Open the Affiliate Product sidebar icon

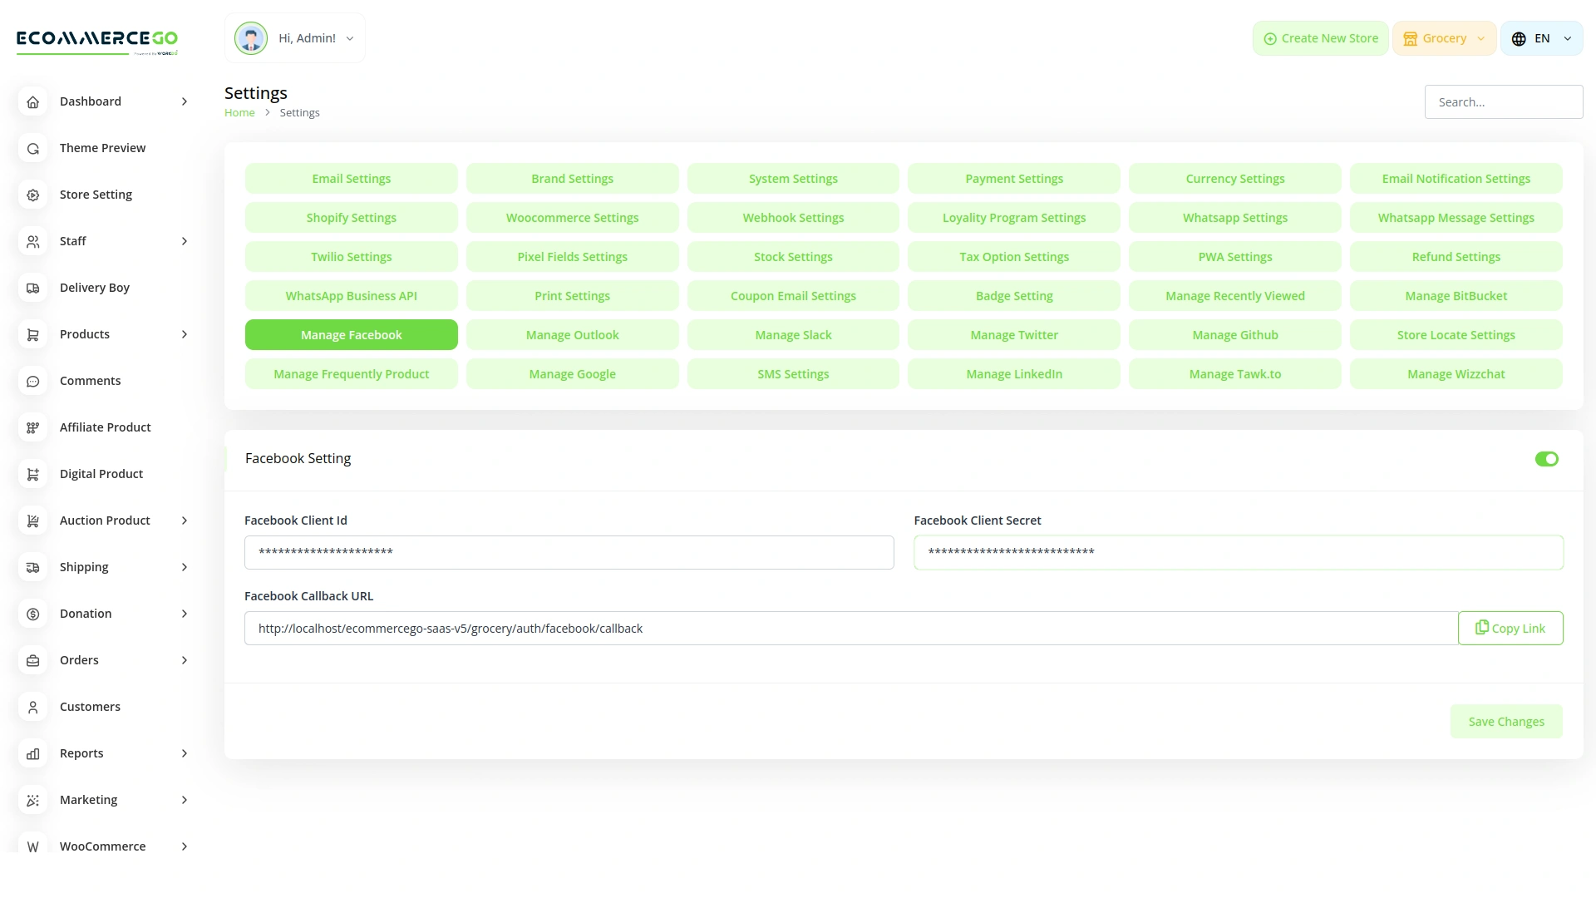(x=33, y=427)
